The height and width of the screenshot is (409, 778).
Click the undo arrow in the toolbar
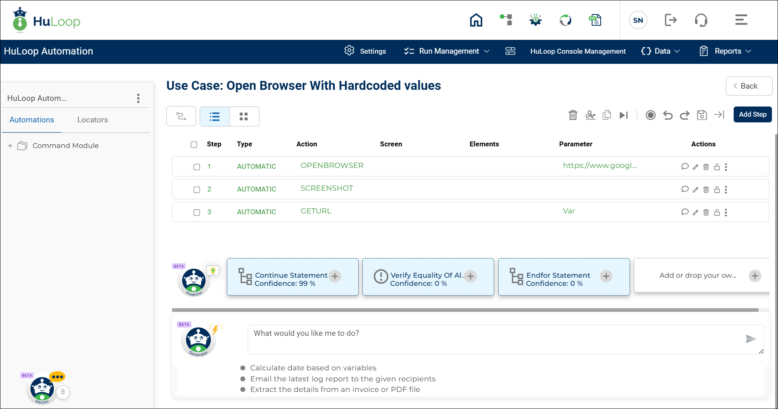[667, 115]
